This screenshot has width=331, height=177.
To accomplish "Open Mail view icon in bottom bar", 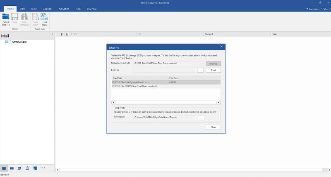I will 4,168.
